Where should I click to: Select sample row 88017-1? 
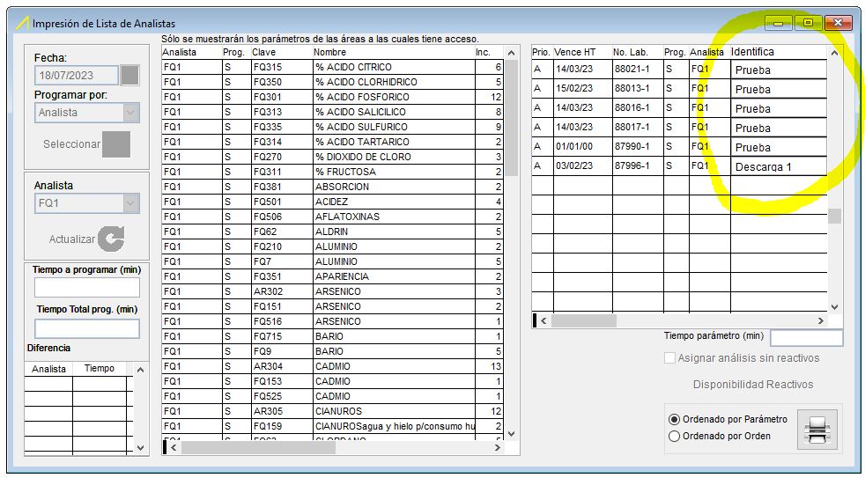point(679,127)
